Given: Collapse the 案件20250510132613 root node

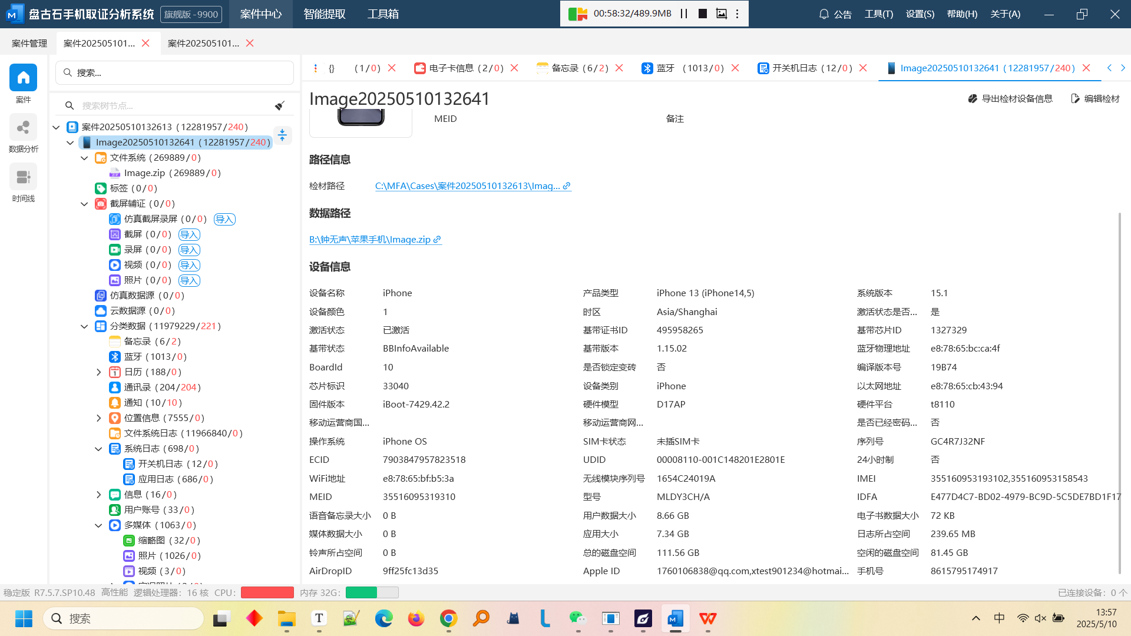Looking at the screenshot, I should pyautogui.click(x=56, y=127).
